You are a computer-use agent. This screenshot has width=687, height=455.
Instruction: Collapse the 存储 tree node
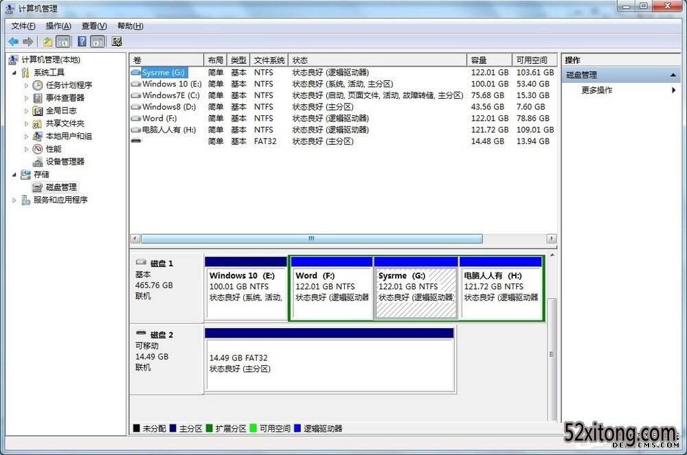click(14, 174)
